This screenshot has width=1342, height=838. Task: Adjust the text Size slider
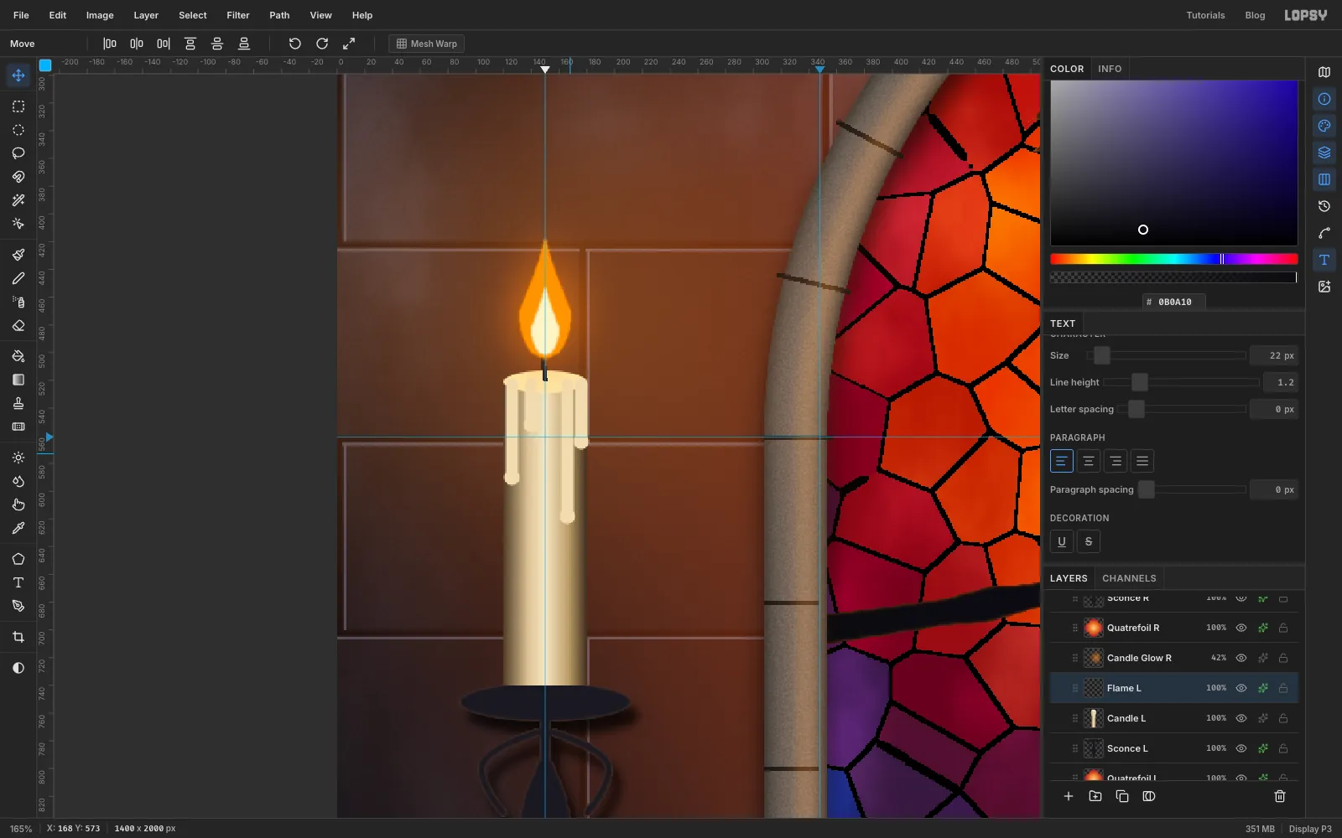pyautogui.click(x=1166, y=355)
